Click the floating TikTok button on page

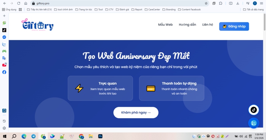[254, 110]
